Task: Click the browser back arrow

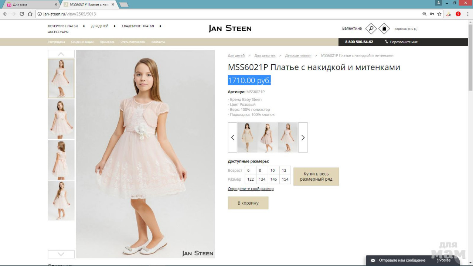Action: pyautogui.click(x=5, y=14)
